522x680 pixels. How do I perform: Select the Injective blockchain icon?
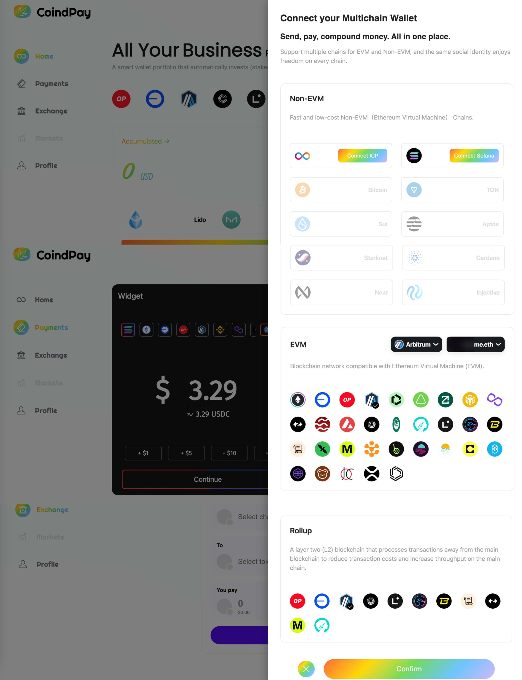point(414,292)
